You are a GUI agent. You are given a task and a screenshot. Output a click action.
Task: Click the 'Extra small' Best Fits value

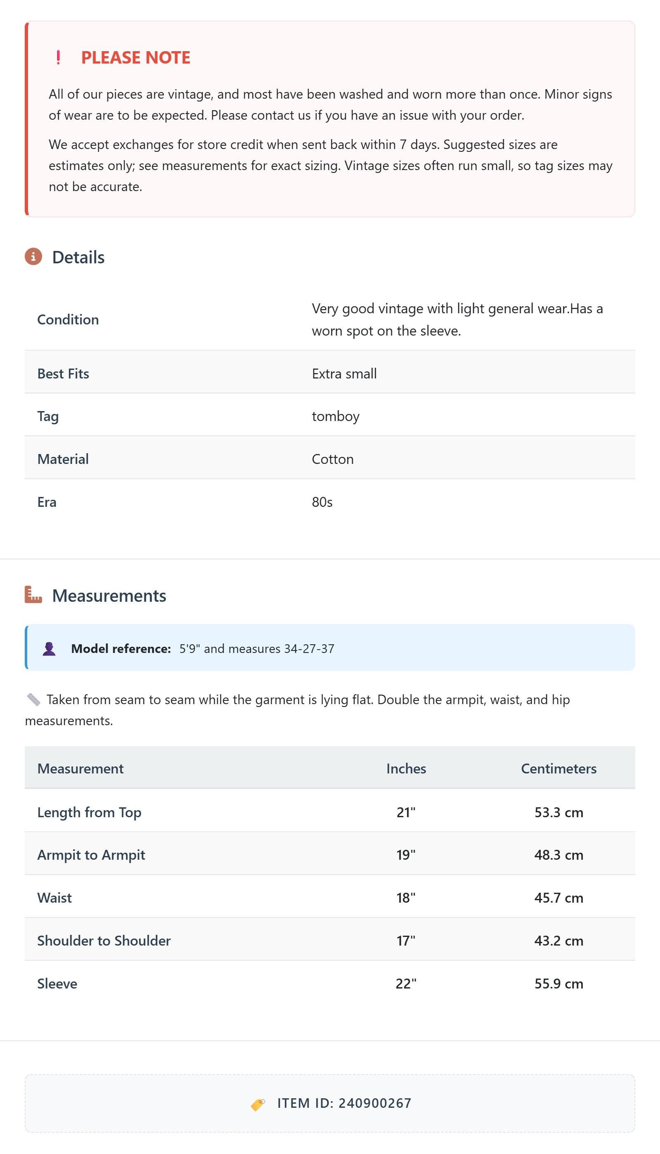point(344,374)
